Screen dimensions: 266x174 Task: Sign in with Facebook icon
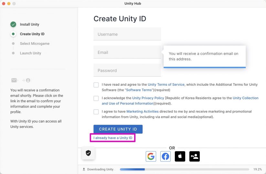(x=165, y=156)
